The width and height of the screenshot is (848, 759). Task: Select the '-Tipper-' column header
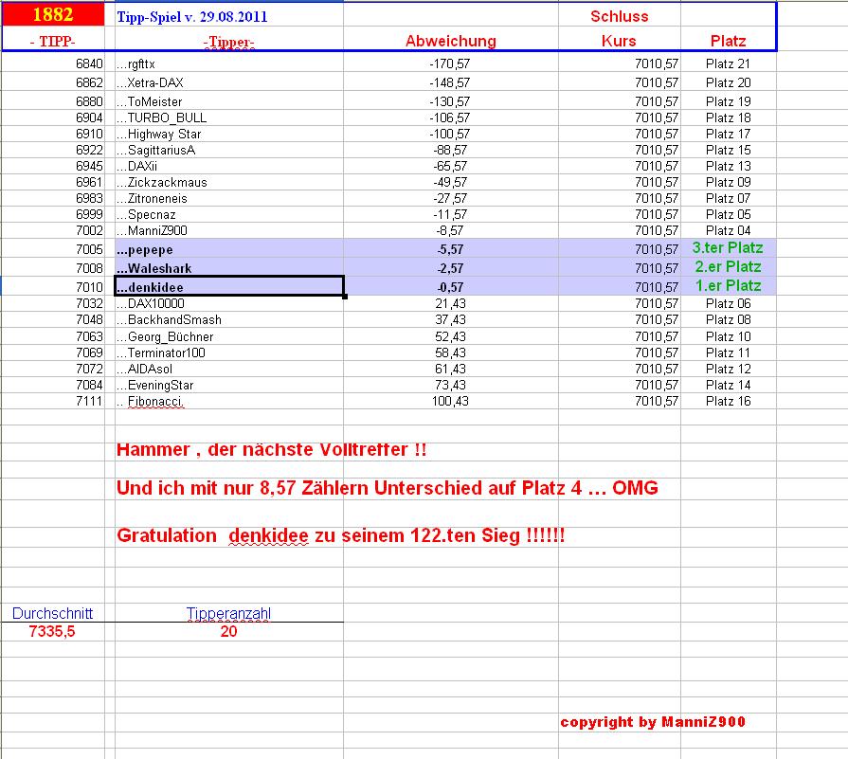[228, 43]
